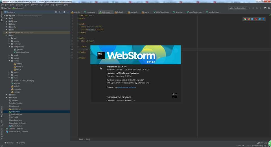Open the File menu
Image resolution: width=271 pixels, height=147 pixels.
(x=2, y=5)
